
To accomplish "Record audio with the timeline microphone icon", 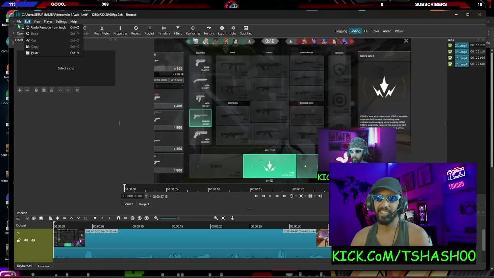I will [232, 218].
